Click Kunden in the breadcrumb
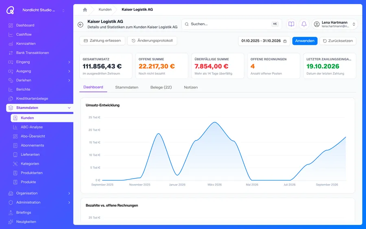 105,10
